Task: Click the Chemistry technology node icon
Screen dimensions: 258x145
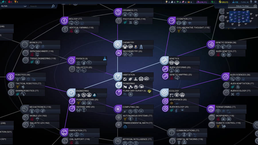Action: pyautogui.click(x=118, y=44)
